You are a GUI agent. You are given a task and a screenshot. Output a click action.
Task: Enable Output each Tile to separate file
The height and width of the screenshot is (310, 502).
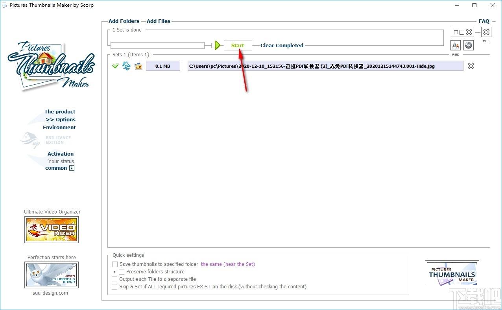(115, 279)
